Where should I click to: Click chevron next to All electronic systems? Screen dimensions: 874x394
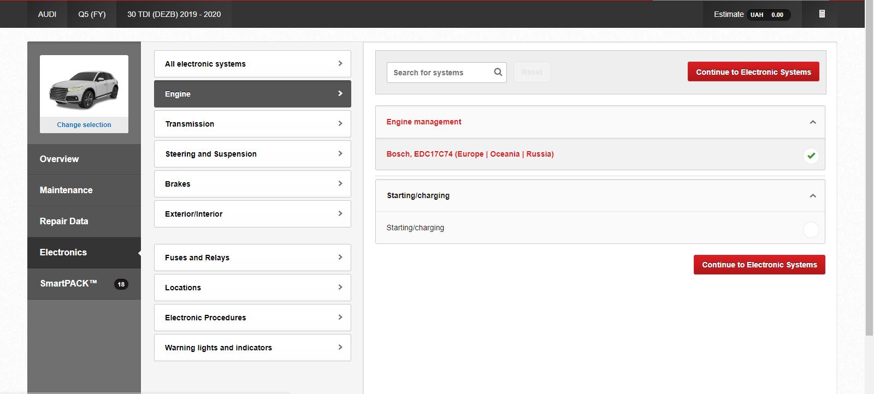point(340,64)
